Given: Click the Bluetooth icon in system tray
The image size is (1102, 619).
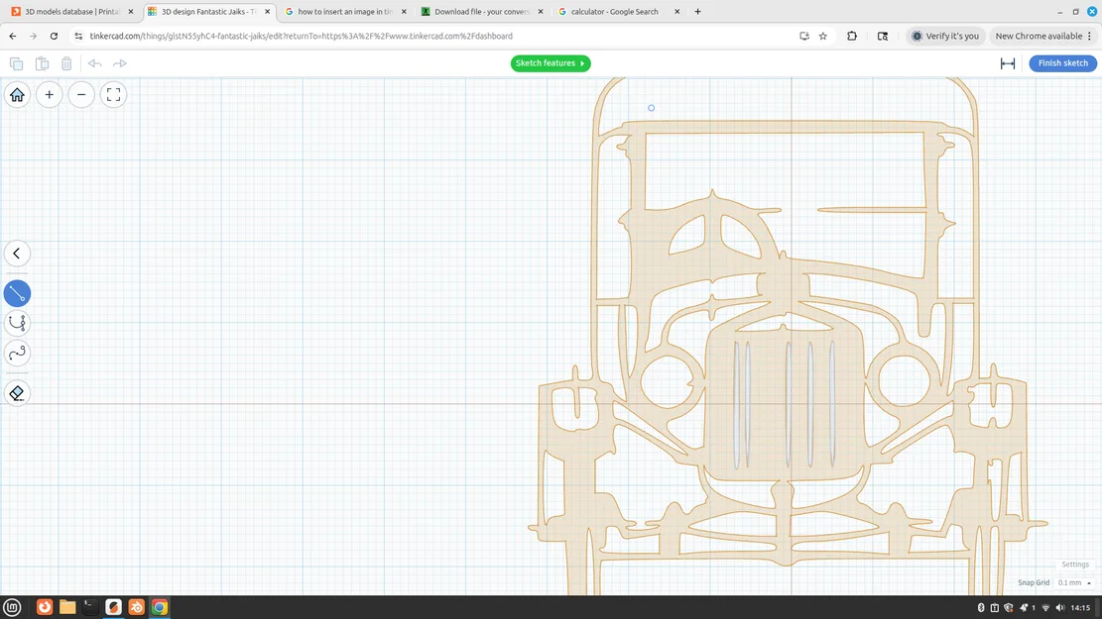Looking at the screenshot, I should click(981, 608).
